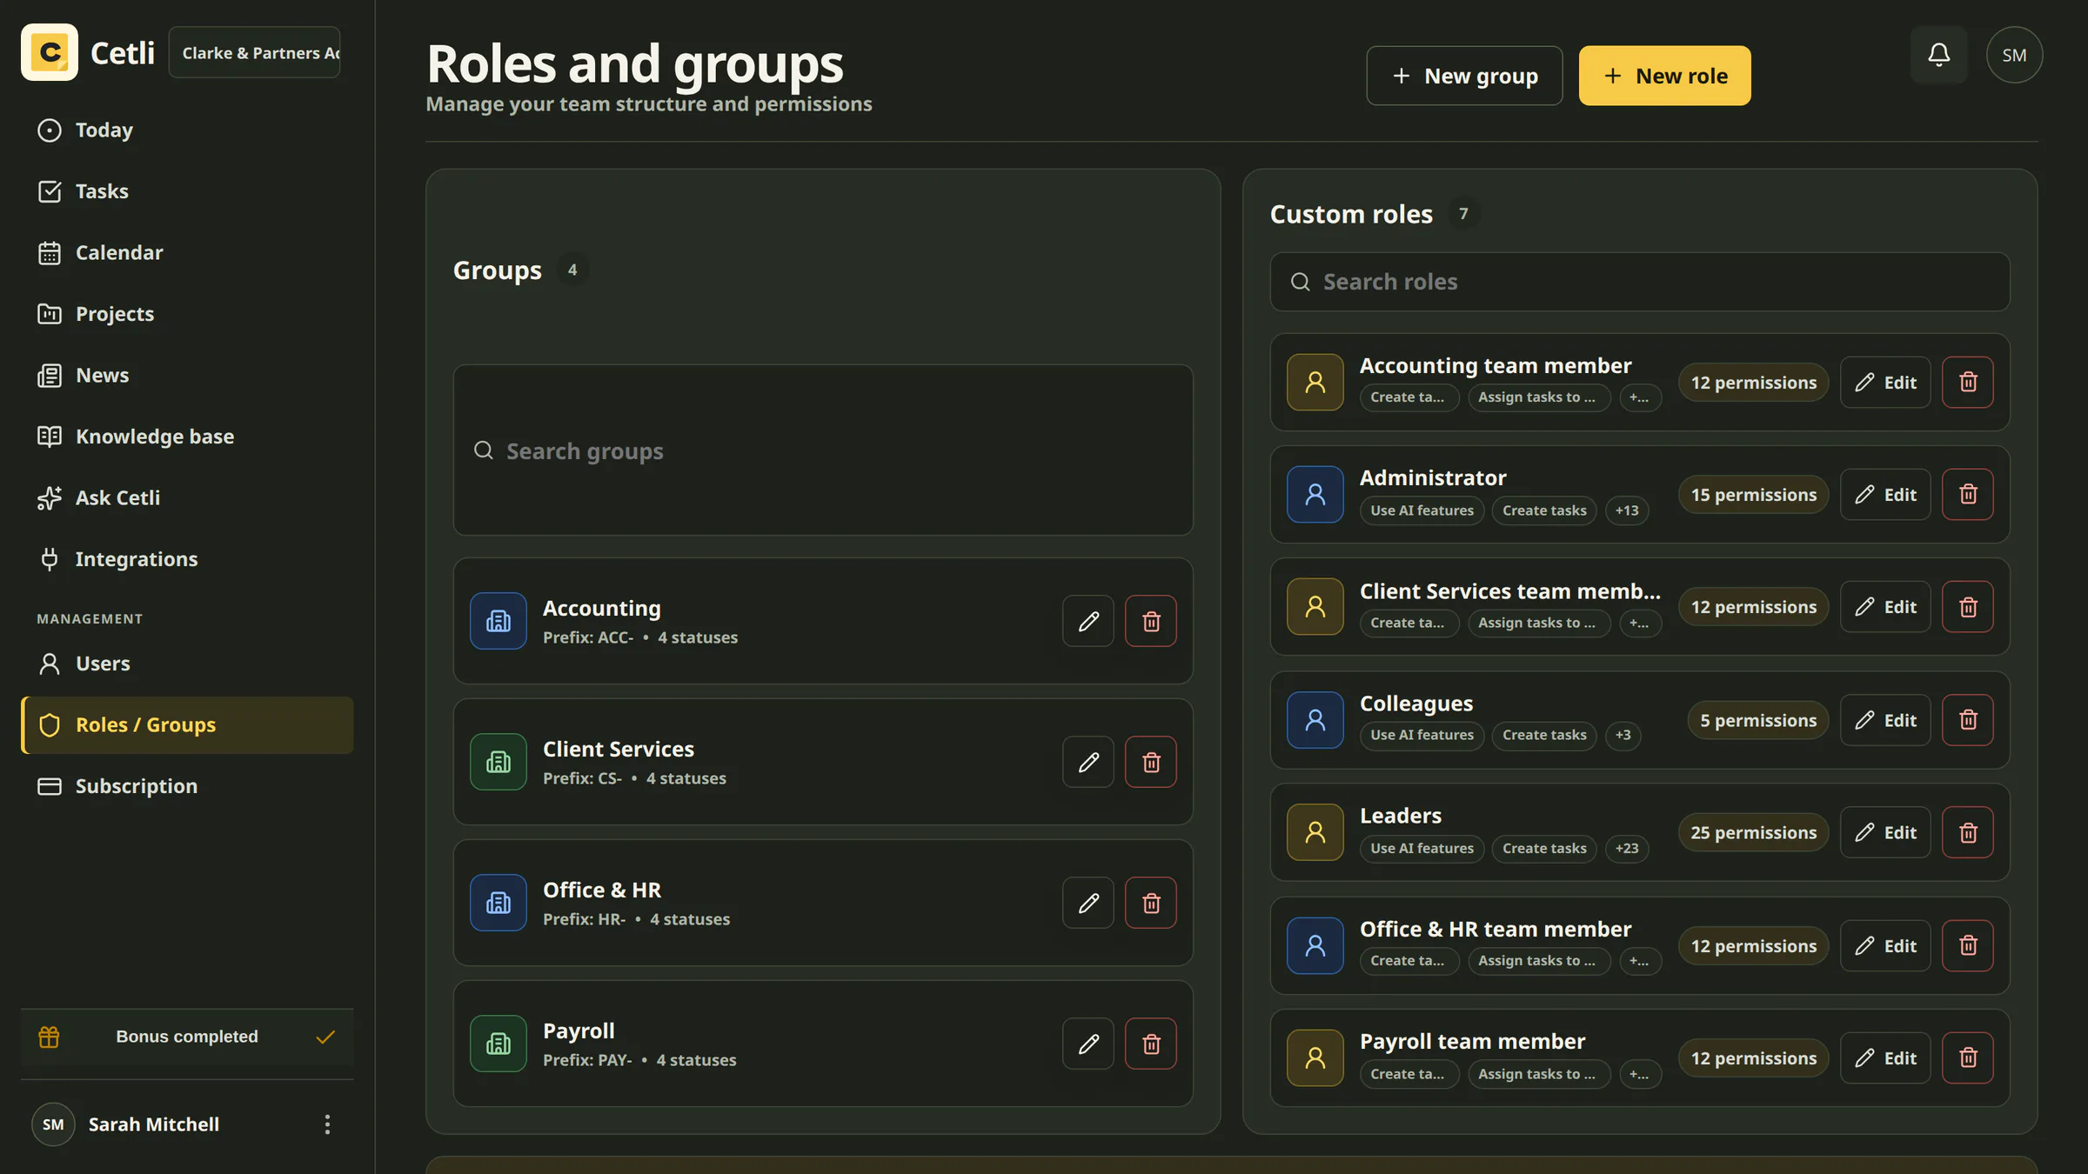This screenshot has height=1174, width=2088.
Task: Edit the Client Services group
Action: pyautogui.click(x=1088, y=762)
